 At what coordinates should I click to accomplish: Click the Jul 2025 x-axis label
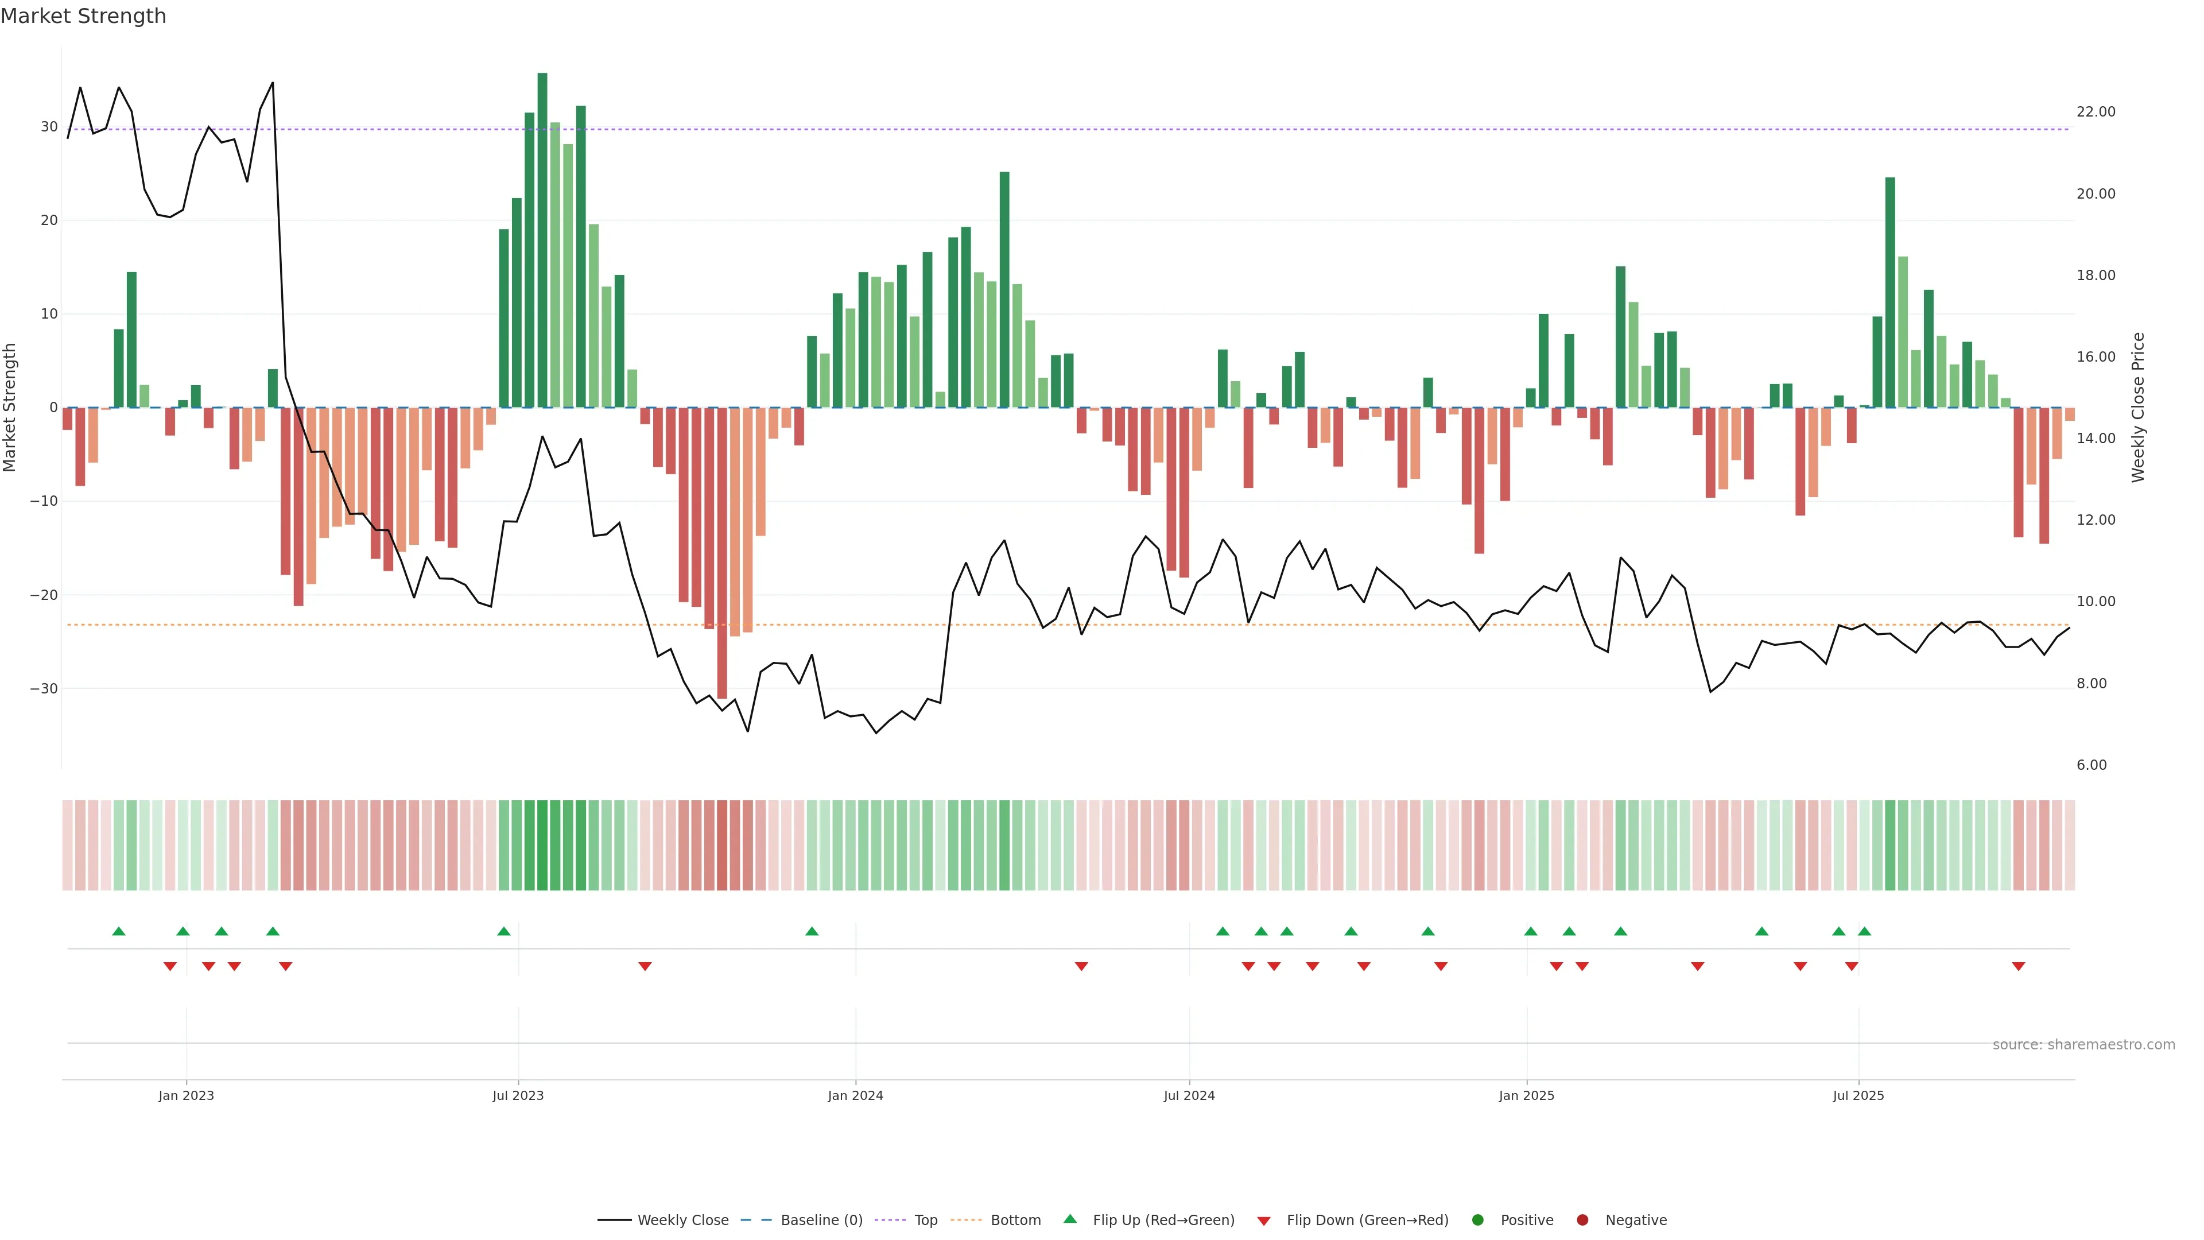pos(1857,1095)
